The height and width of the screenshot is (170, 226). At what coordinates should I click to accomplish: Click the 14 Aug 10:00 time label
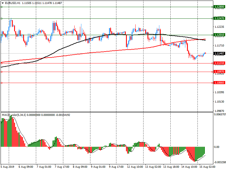[x=189, y=167]
